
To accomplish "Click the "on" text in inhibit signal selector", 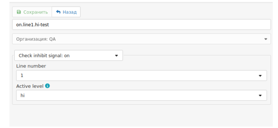I will (67, 56).
